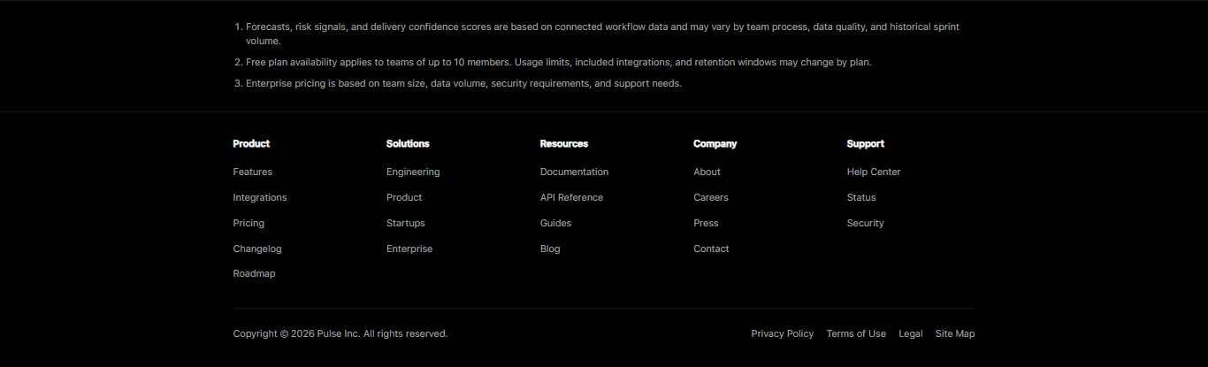Open the Guides link
Viewport: 1208px width, 367px height.
(x=555, y=223)
